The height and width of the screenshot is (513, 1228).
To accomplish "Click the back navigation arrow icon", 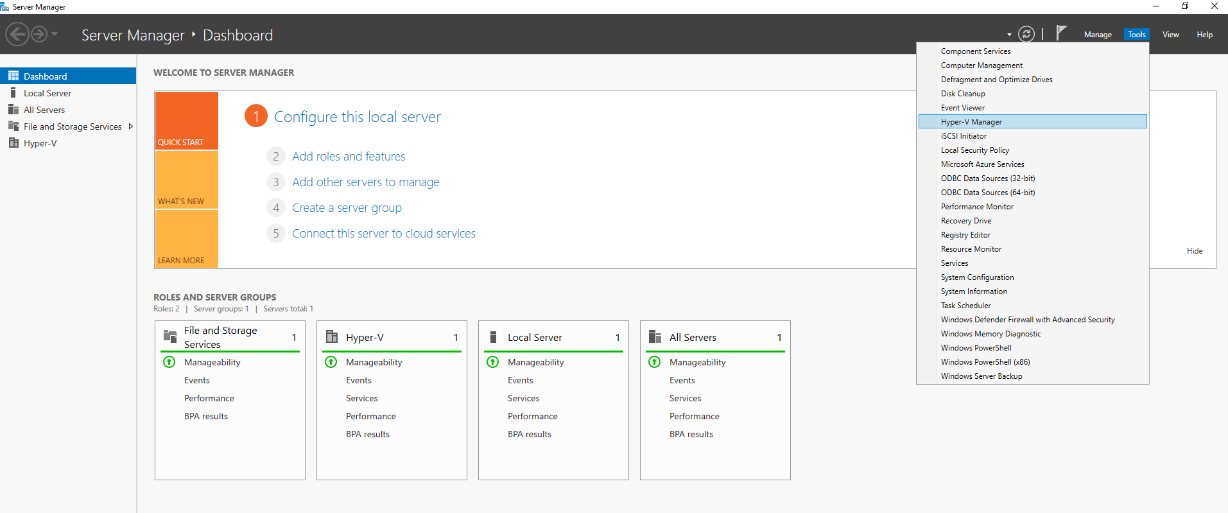I will (17, 34).
